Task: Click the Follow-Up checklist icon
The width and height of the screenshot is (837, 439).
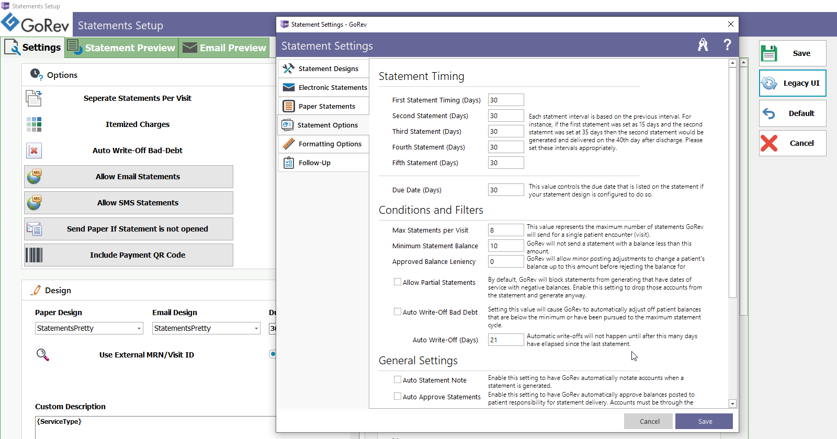Action: (288, 163)
